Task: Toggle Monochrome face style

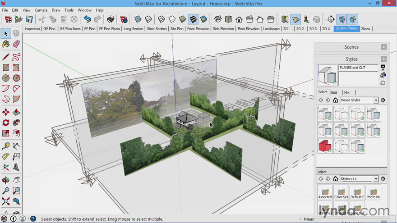Action: (204, 19)
